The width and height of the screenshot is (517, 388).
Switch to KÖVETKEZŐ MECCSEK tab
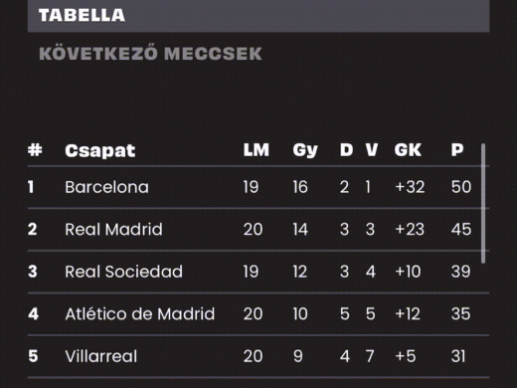coord(150,54)
